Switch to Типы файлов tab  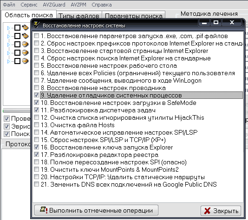point(79,15)
